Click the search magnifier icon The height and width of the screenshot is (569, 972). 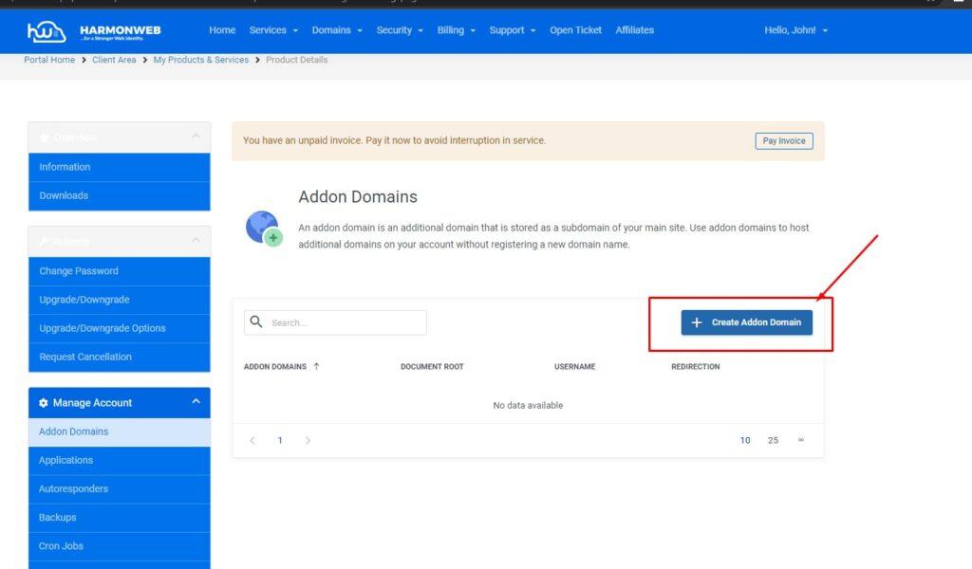[x=256, y=322]
